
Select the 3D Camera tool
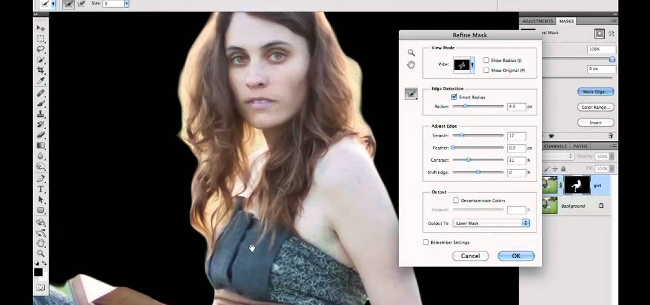tap(41, 233)
